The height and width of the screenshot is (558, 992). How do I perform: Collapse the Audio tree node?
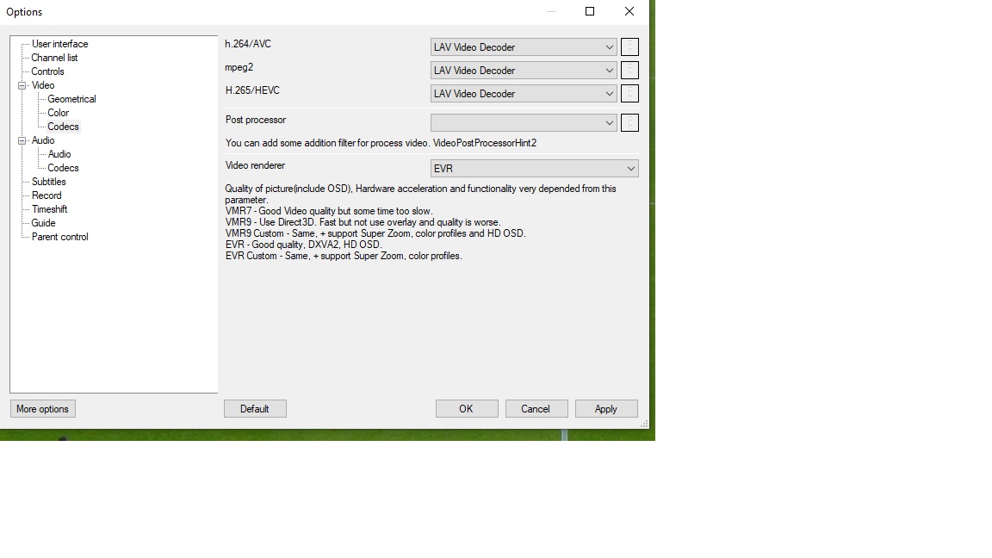22,140
